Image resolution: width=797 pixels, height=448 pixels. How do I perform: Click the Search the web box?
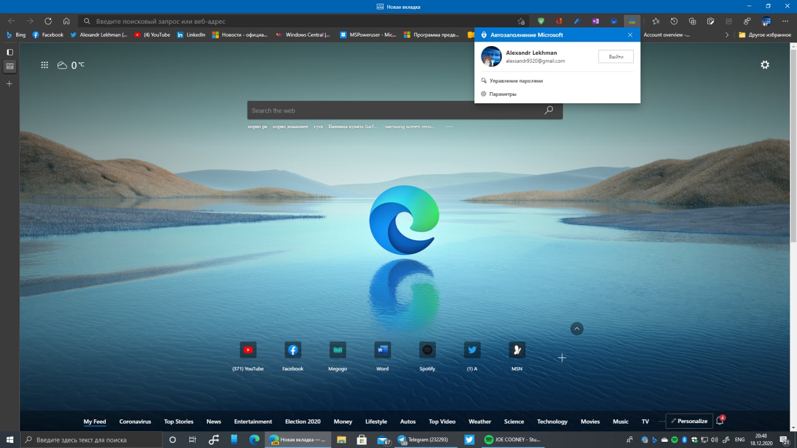click(x=405, y=110)
